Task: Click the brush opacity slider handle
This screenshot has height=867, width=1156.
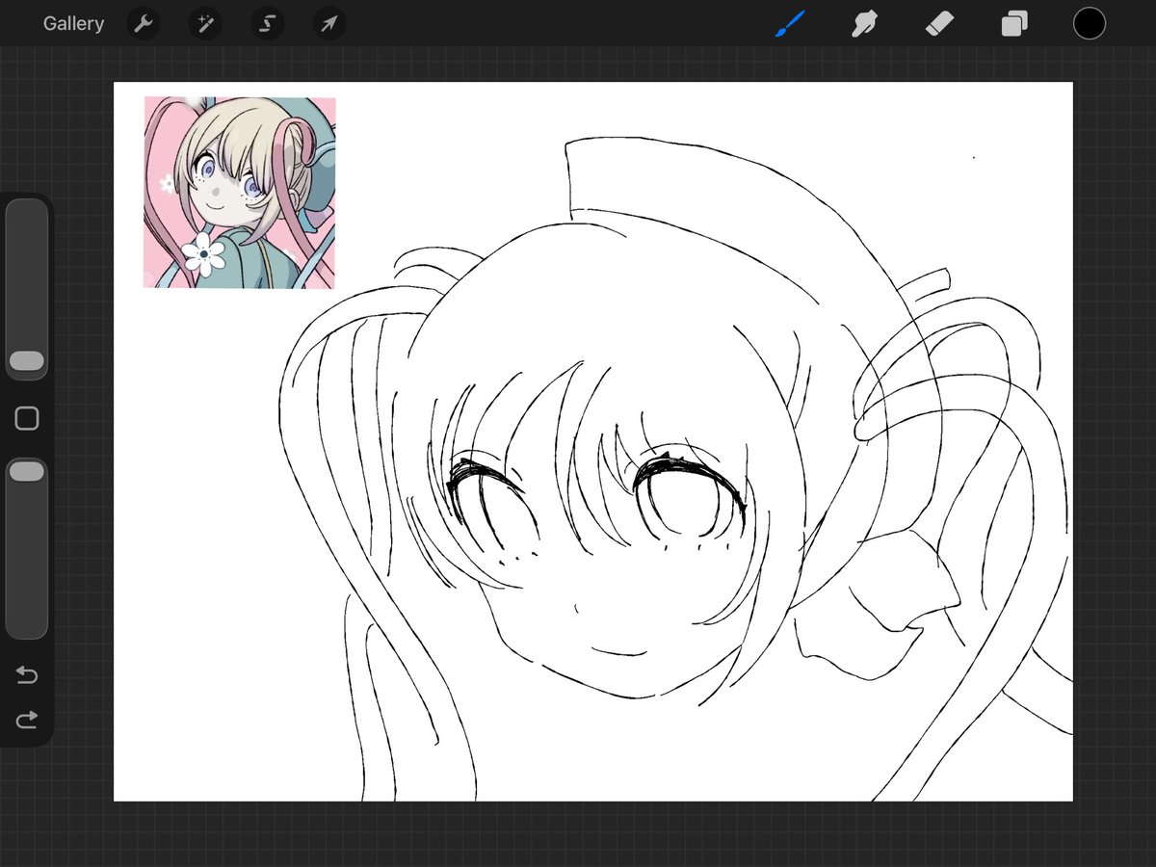Action: [27, 471]
